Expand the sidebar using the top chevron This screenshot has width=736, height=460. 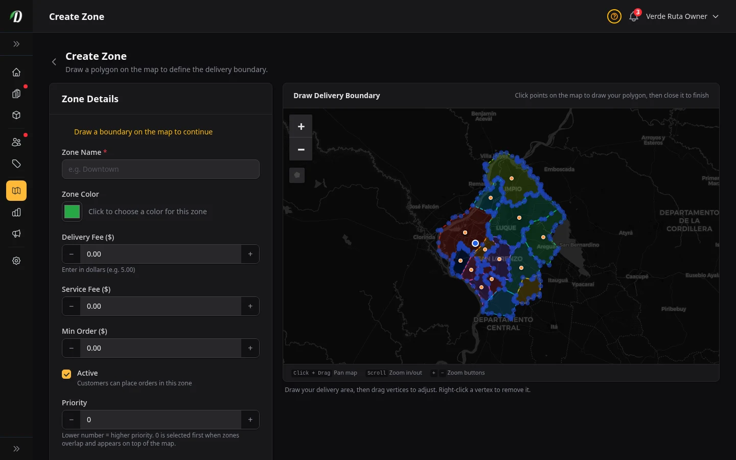pyautogui.click(x=16, y=44)
